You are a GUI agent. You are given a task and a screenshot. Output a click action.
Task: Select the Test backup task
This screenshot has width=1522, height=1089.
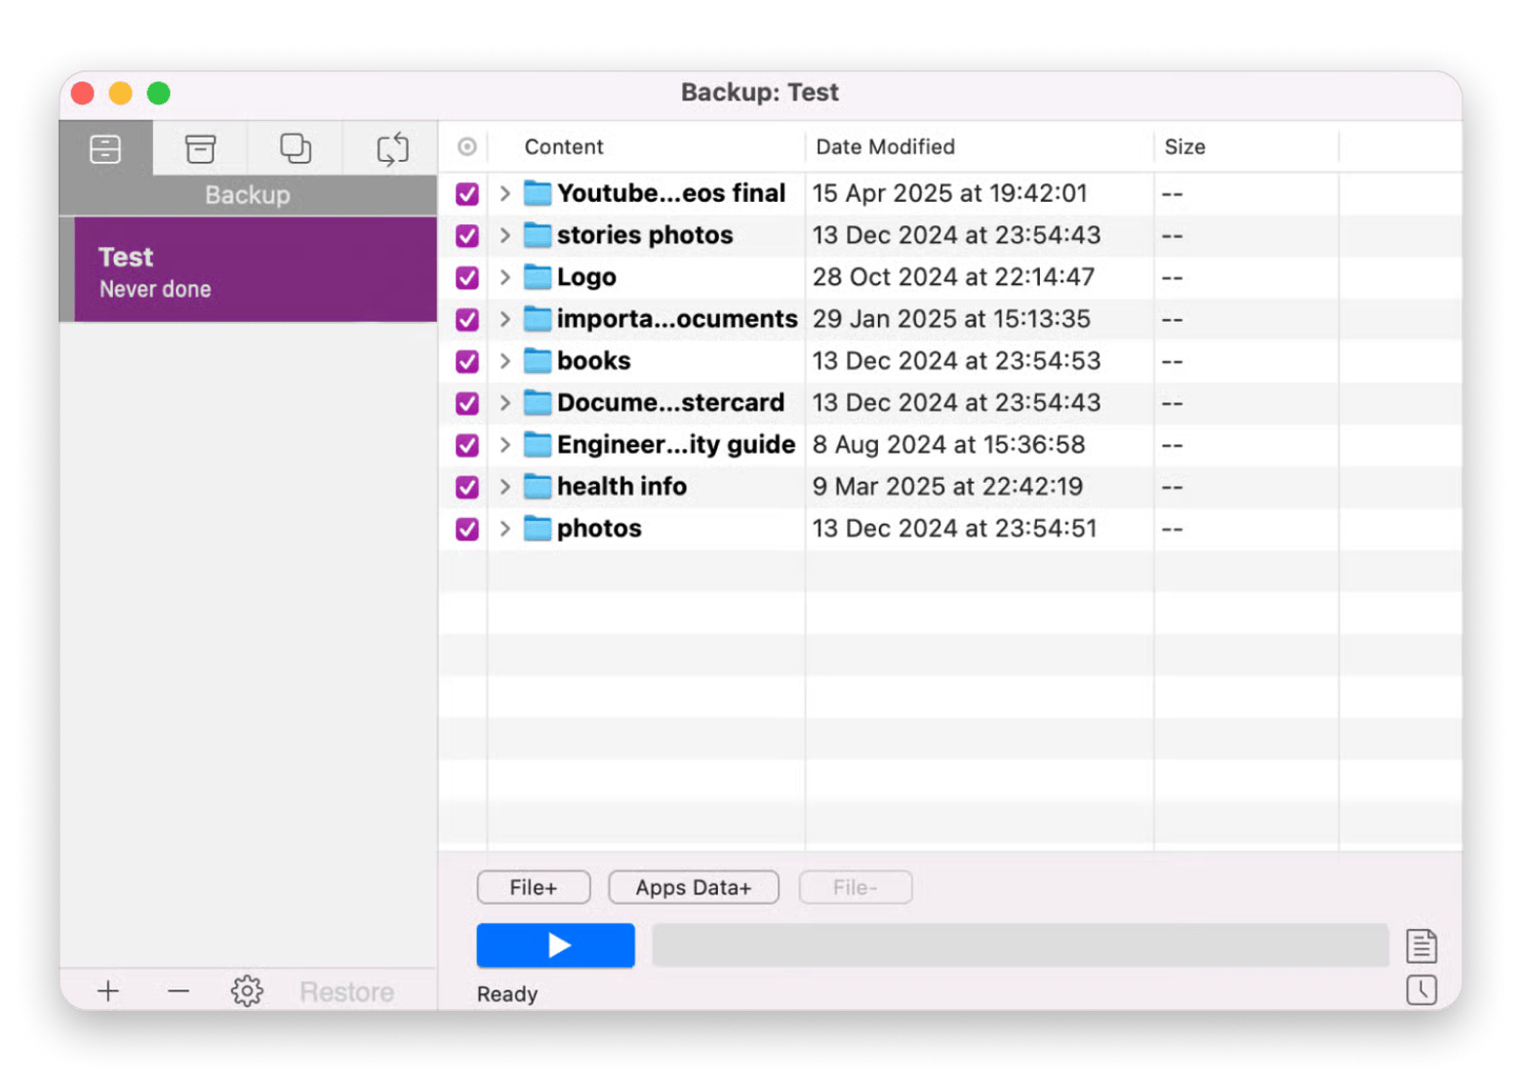point(249,269)
